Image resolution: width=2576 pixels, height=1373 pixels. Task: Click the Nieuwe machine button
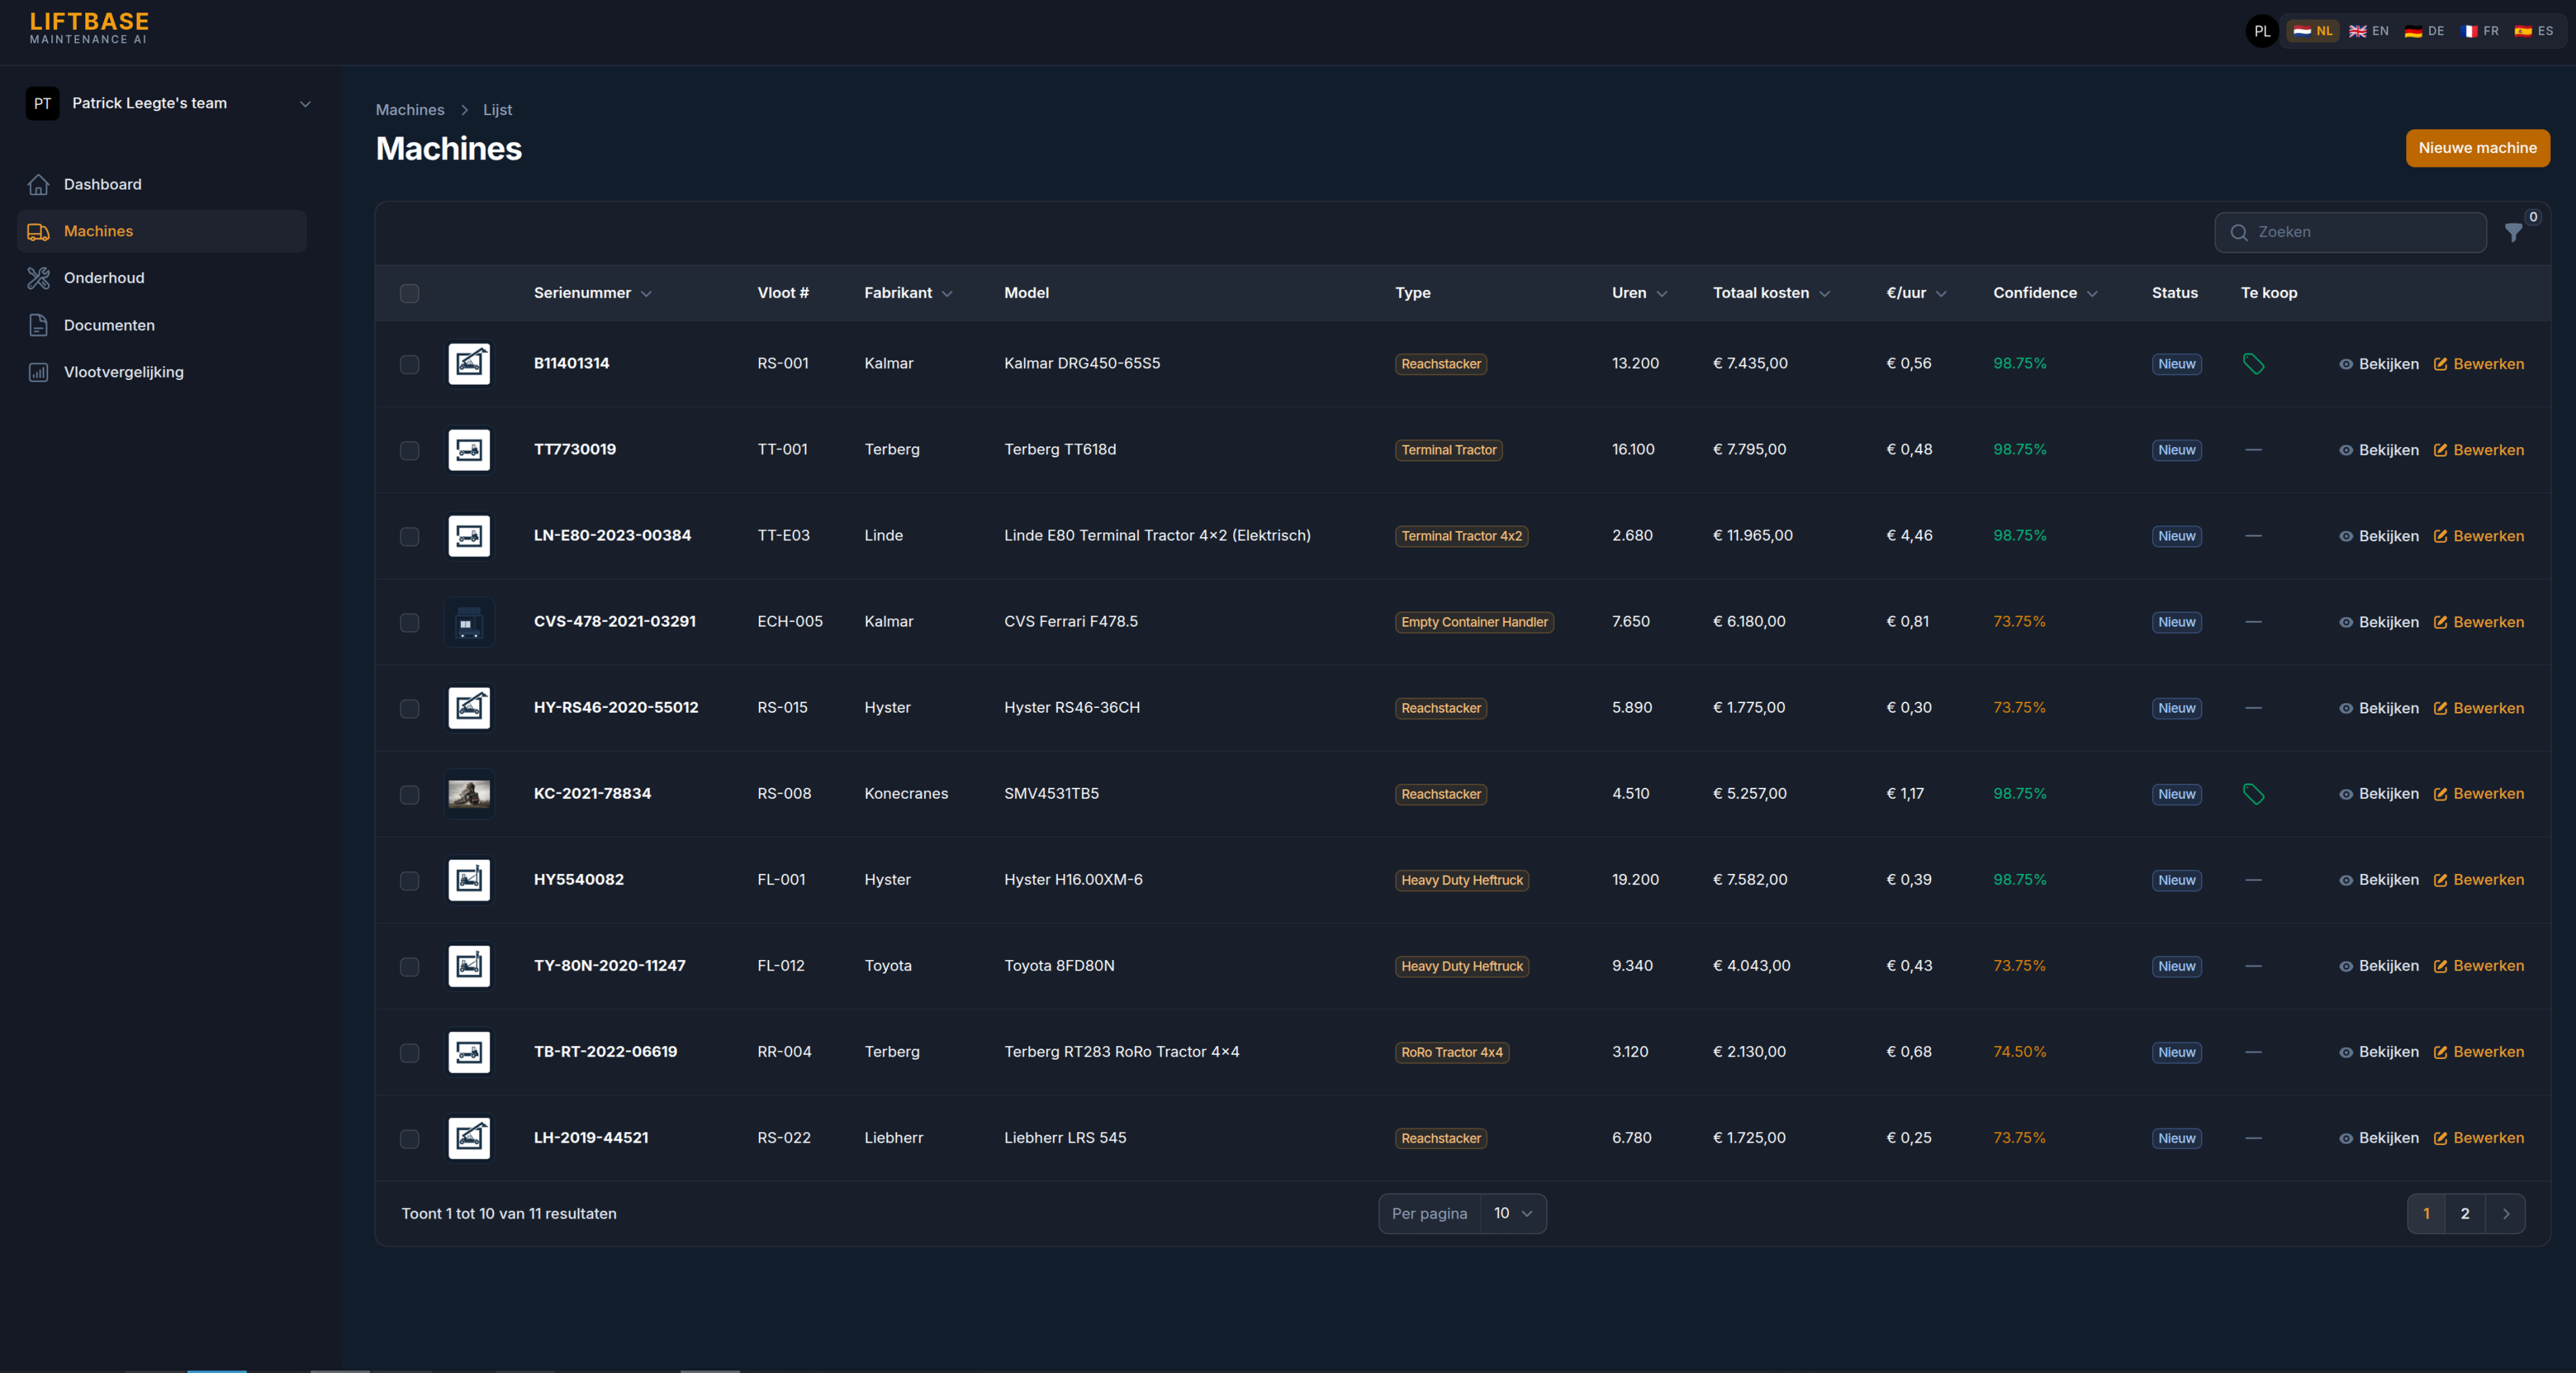(x=2477, y=148)
